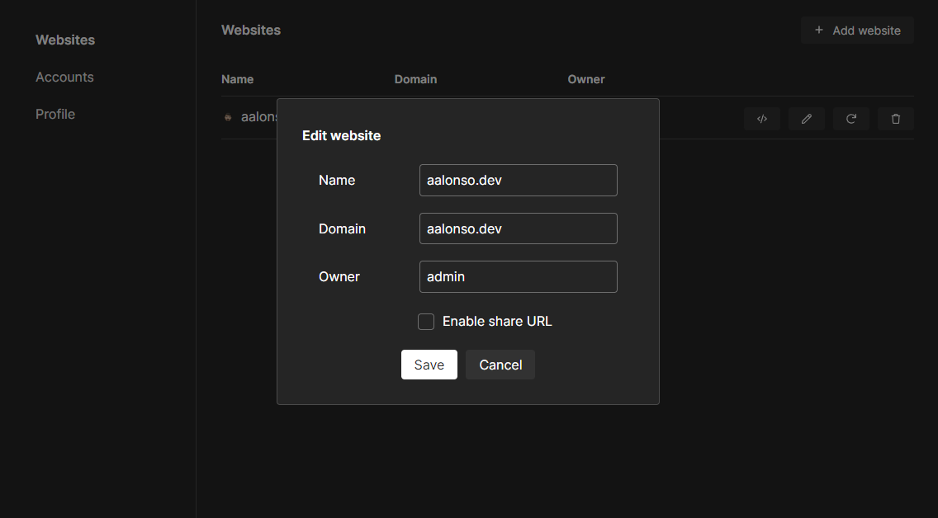Click the Add website button
This screenshot has height=518, width=938.
[x=857, y=30]
